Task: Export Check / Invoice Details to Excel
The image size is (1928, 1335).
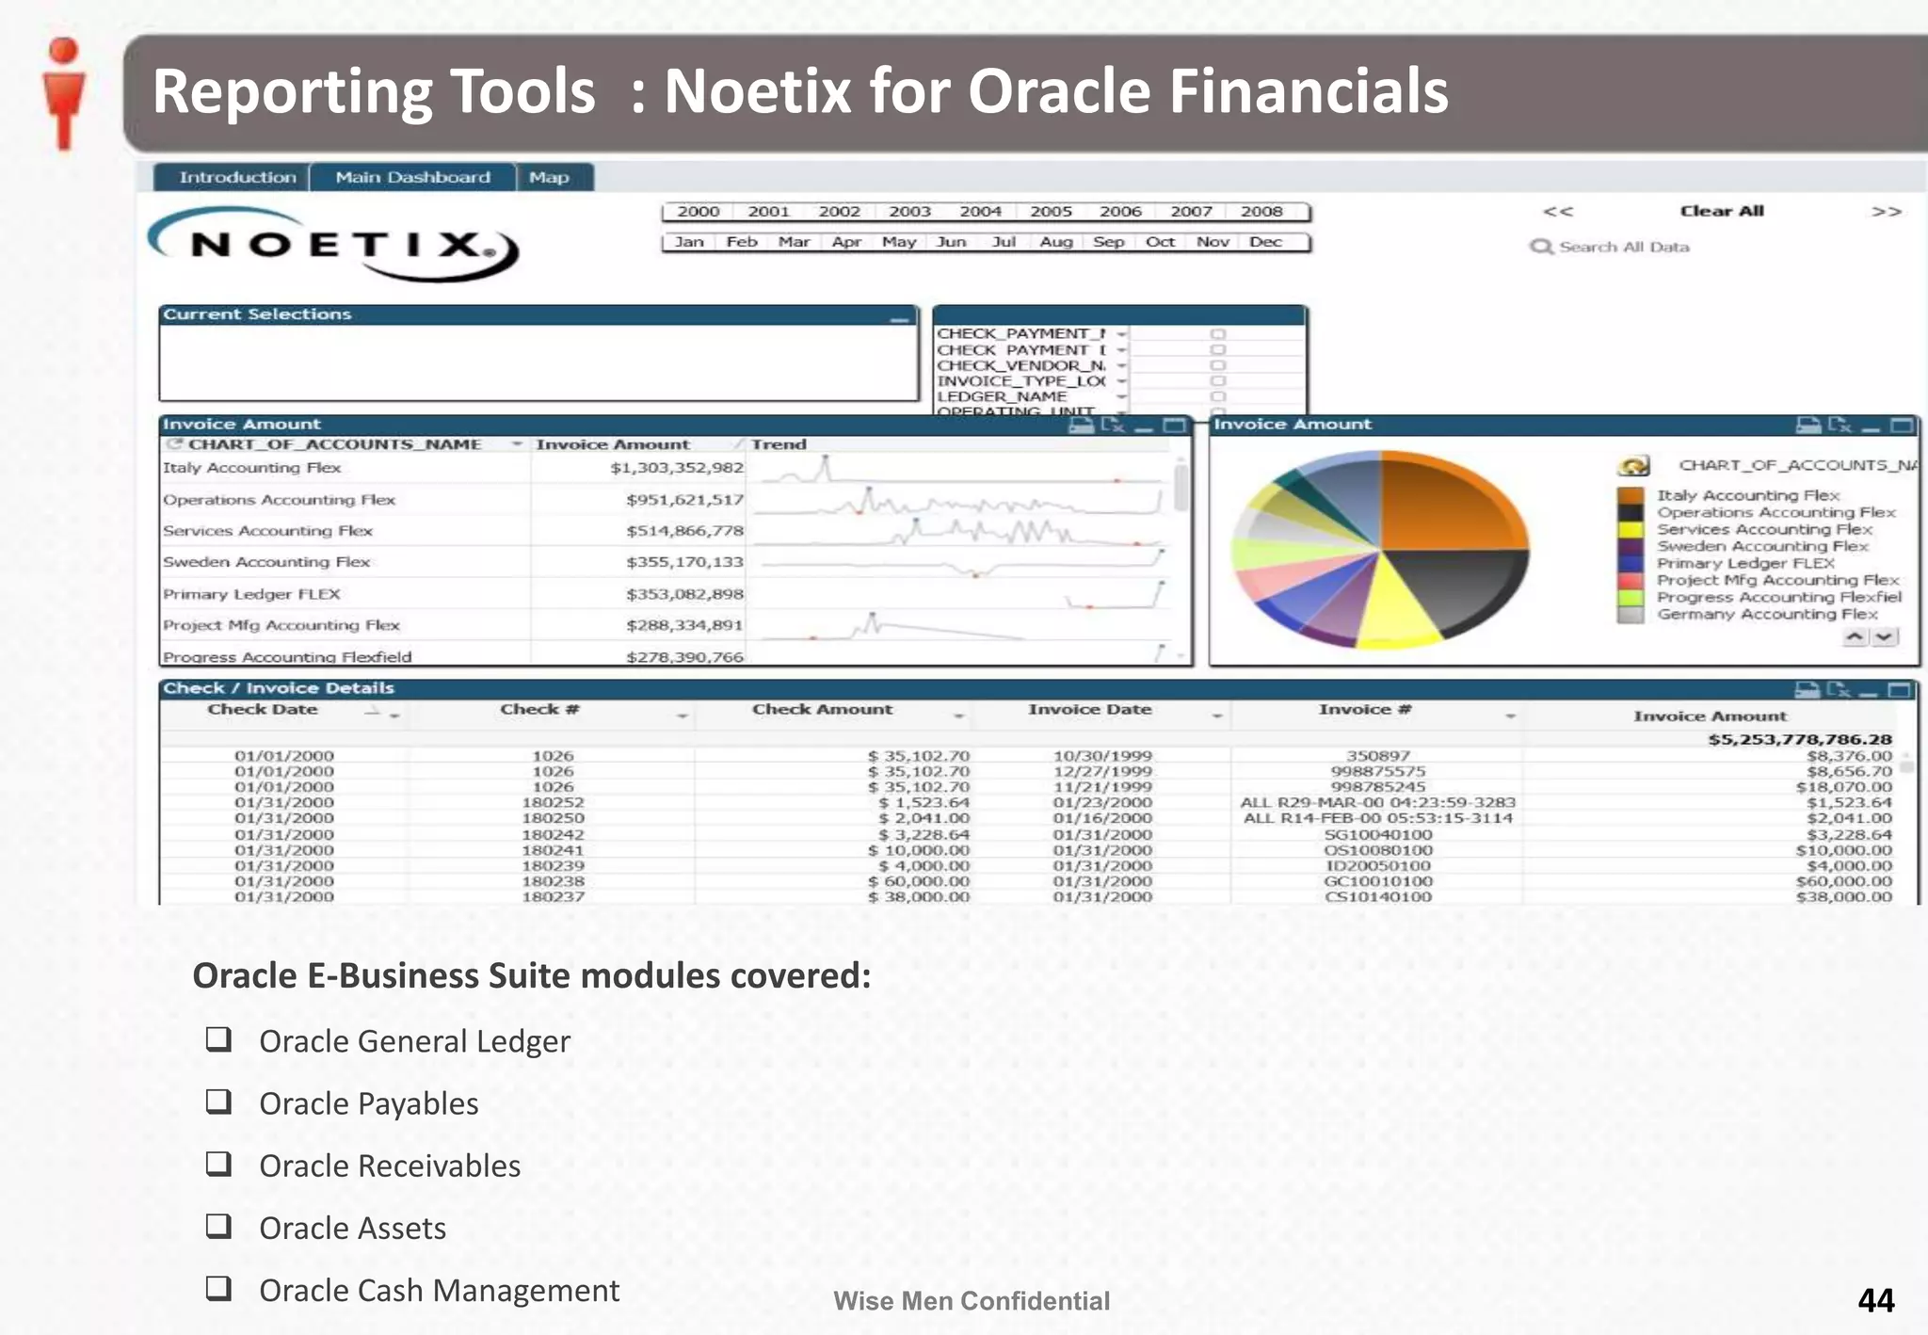Action: tap(1838, 690)
